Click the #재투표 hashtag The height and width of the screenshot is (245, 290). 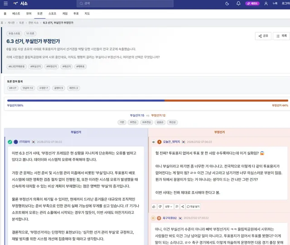pyautogui.click(x=81, y=67)
